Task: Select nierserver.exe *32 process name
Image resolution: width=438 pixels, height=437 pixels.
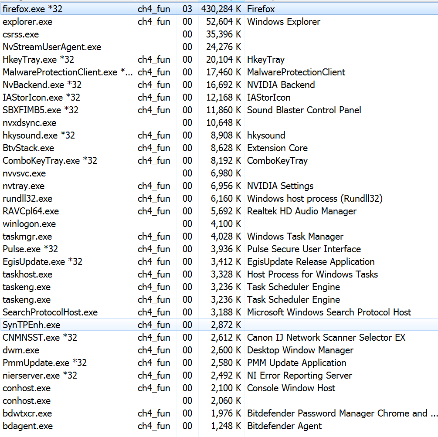Action: [x=40, y=375]
